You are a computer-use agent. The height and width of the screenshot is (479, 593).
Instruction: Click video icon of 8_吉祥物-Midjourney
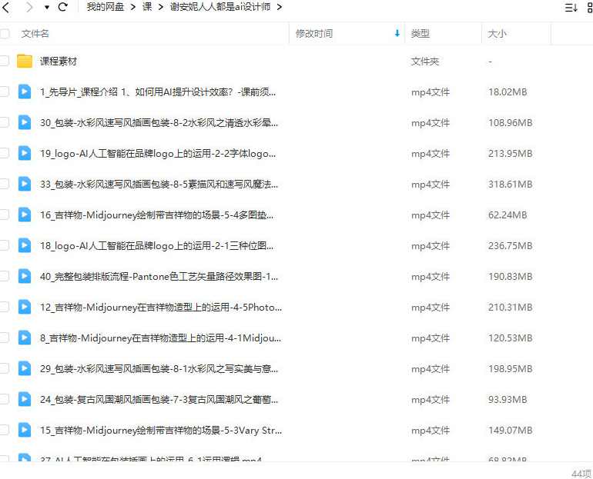[x=25, y=338]
